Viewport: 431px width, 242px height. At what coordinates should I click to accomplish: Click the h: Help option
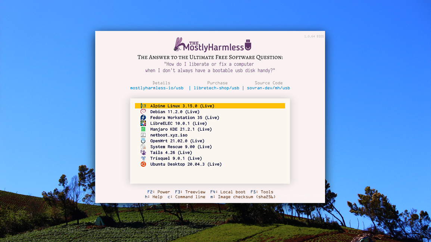pos(154,197)
